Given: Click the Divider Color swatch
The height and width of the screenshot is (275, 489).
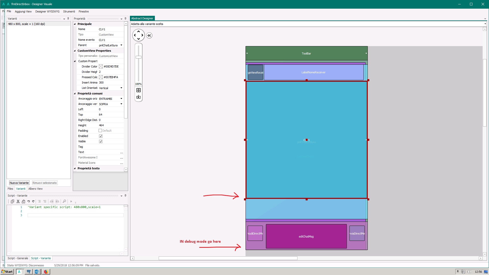Looking at the screenshot, I should coord(101,67).
